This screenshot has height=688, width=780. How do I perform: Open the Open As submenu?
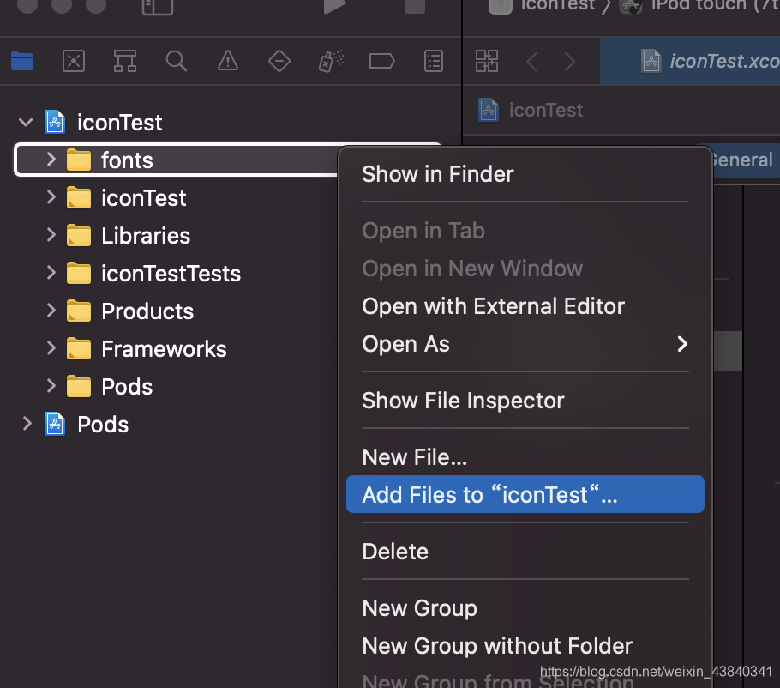point(525,344)
